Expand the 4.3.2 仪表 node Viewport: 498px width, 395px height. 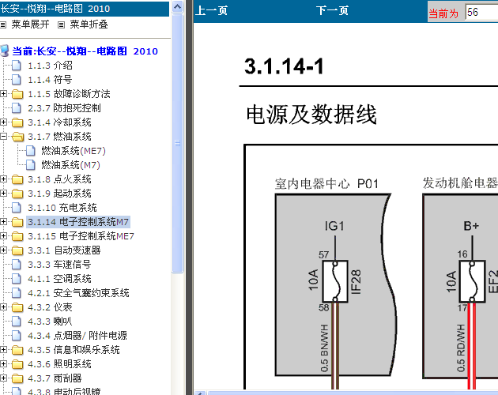(x=3, y=307)
